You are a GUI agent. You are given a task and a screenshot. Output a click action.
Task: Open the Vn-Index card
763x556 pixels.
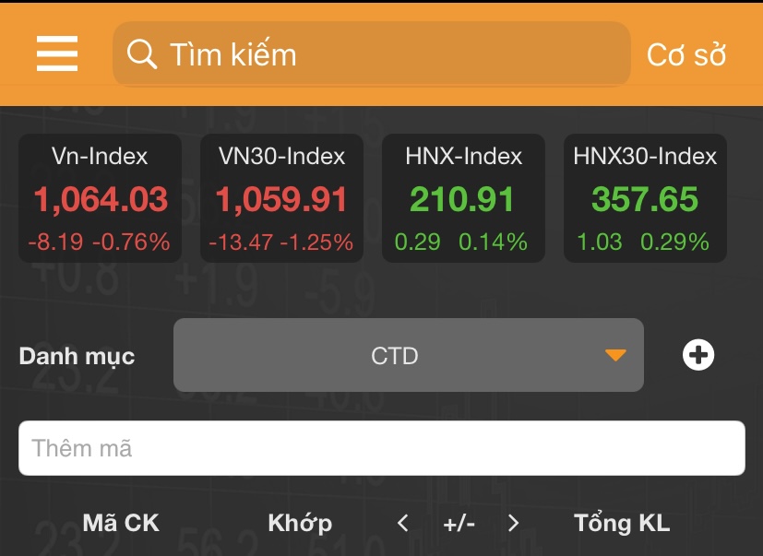(x=101, y=198)
